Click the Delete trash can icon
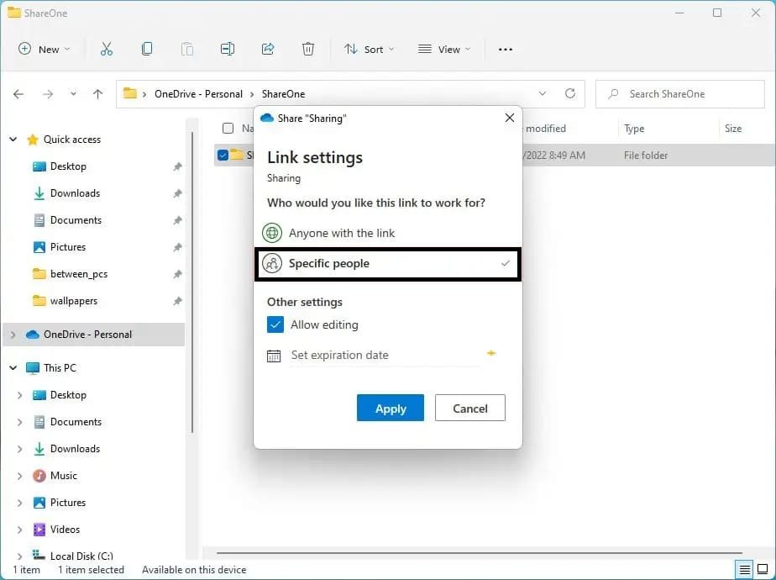Image resolution: width=776 pixels, height=580 pixels. click(x=308, y=50)
